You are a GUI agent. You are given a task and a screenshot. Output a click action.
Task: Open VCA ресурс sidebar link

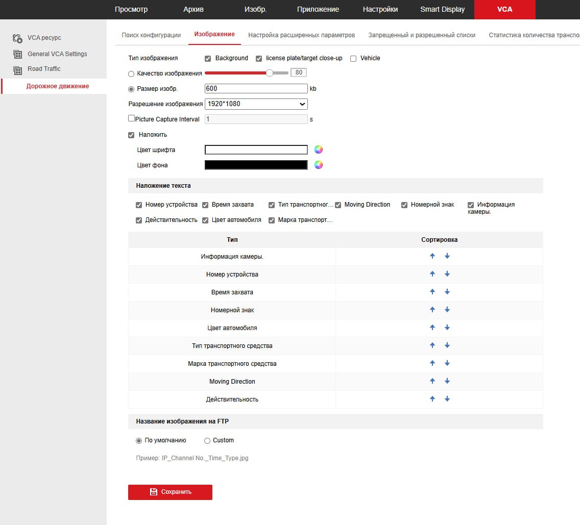click(44, 38)
